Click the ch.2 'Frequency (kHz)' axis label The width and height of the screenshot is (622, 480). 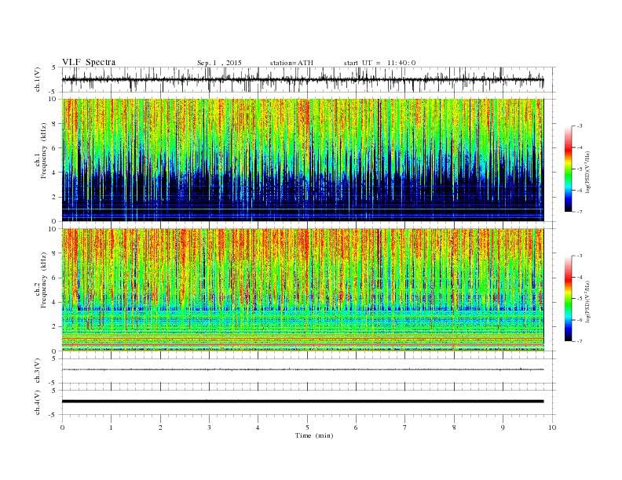click(44, 279)
